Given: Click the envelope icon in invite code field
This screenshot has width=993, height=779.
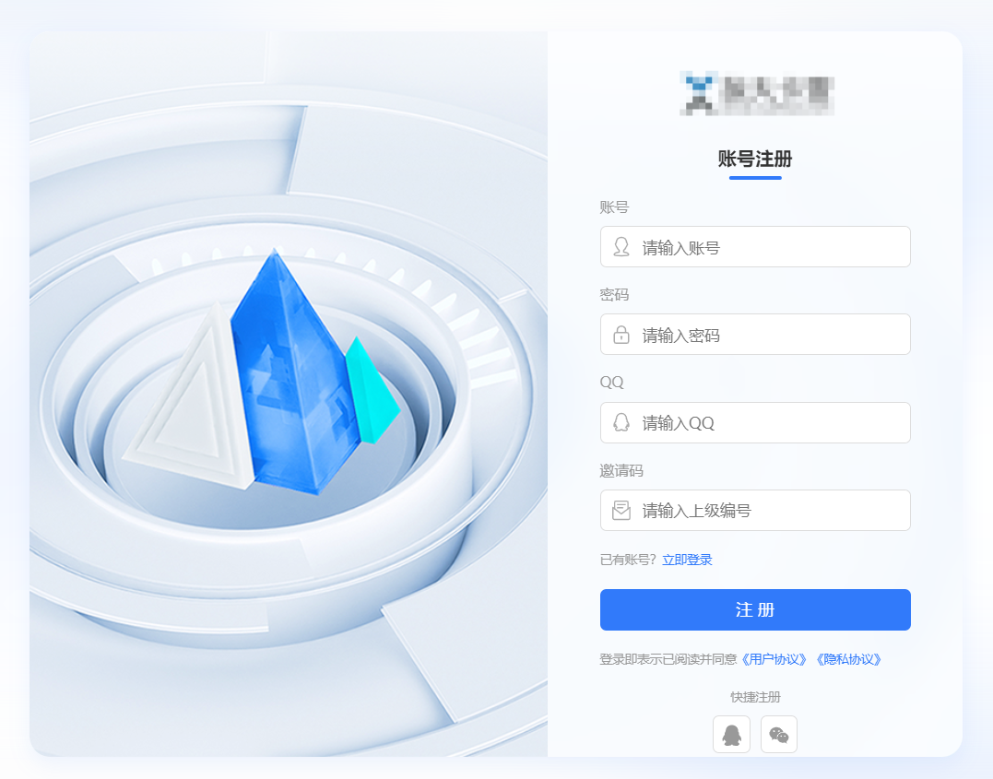Looking at the screenshot, I should 621,510.
